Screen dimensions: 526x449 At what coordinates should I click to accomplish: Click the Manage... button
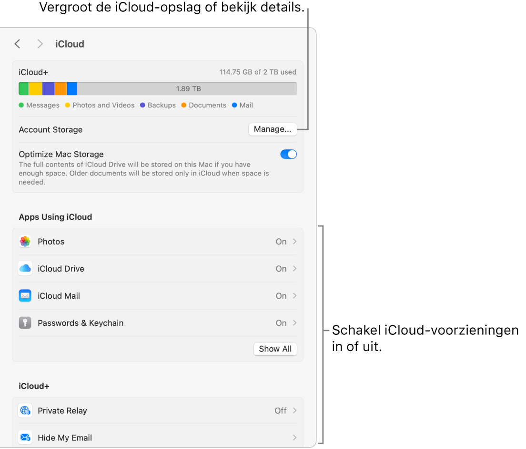click(273, 129)
